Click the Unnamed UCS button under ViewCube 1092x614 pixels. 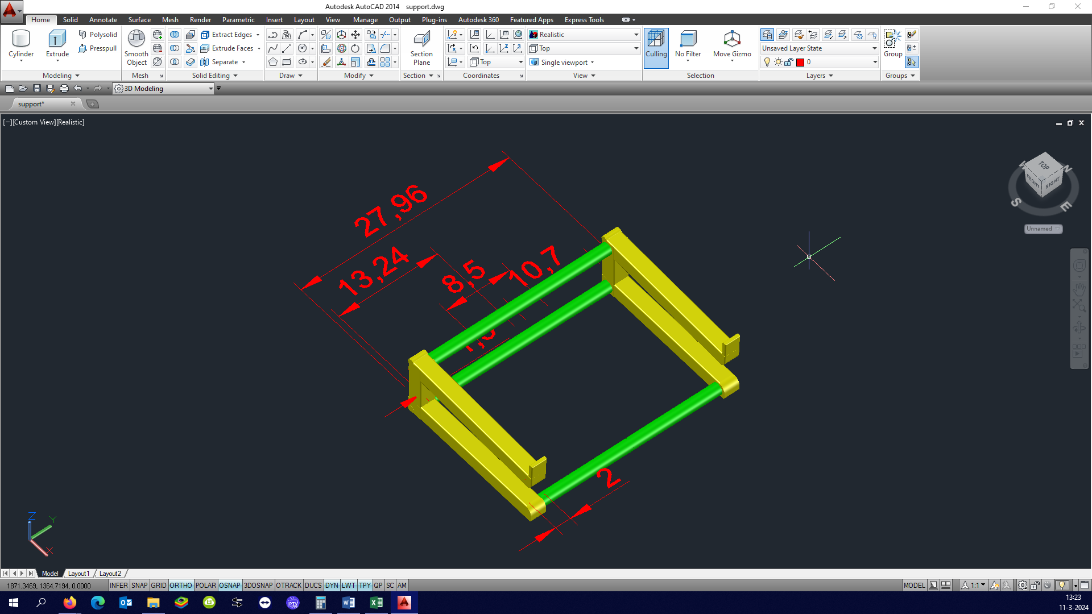pos(1043,229)
